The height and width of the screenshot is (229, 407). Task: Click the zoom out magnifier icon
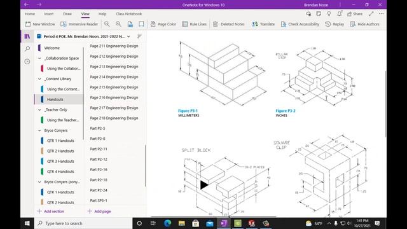pyautogui.click(x=107, y=24)
